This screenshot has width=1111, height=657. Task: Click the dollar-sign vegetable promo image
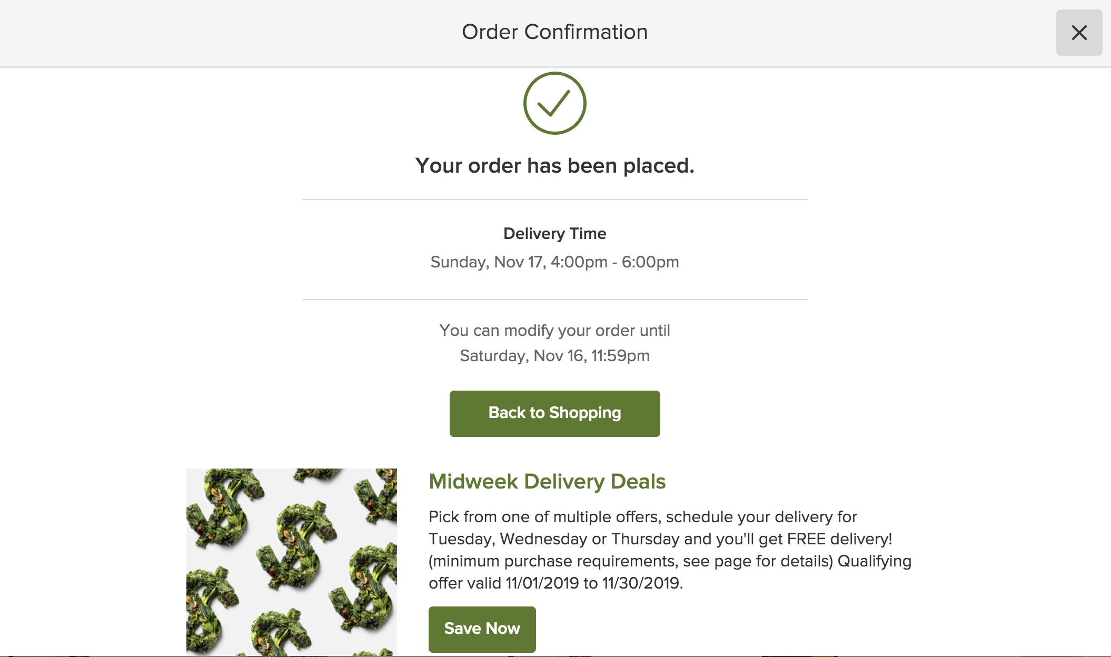pyautogui.click(x=291, y=561)
